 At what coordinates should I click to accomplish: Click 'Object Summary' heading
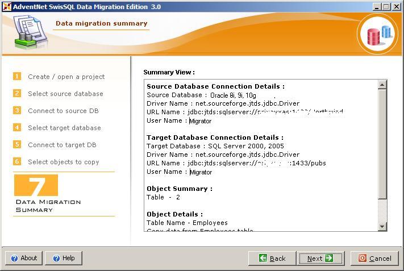pos(180,189)
